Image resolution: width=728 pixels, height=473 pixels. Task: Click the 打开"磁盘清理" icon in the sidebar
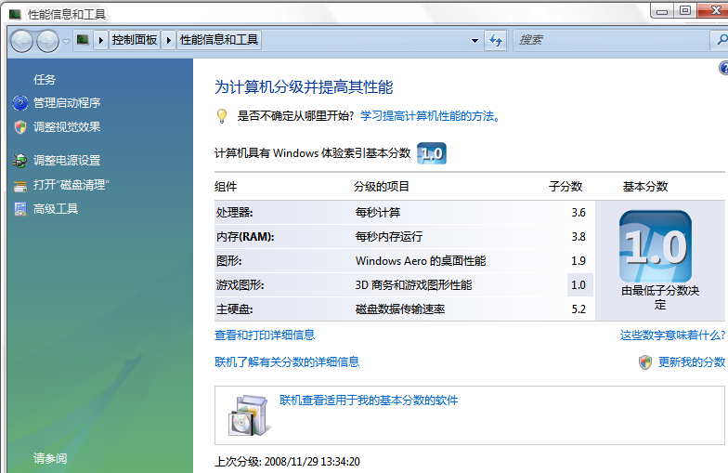tap(20, 185)
